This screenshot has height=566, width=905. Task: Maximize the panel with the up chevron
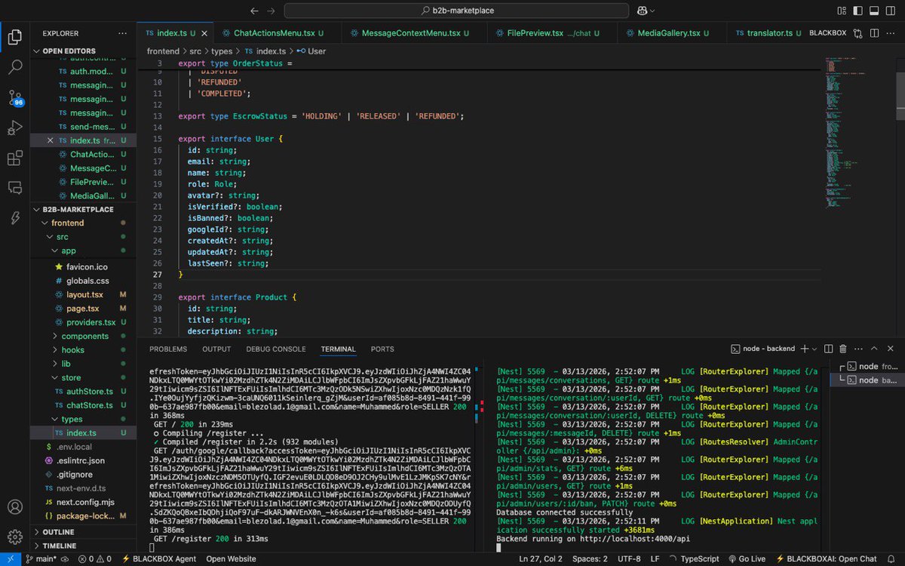(873, 349)
